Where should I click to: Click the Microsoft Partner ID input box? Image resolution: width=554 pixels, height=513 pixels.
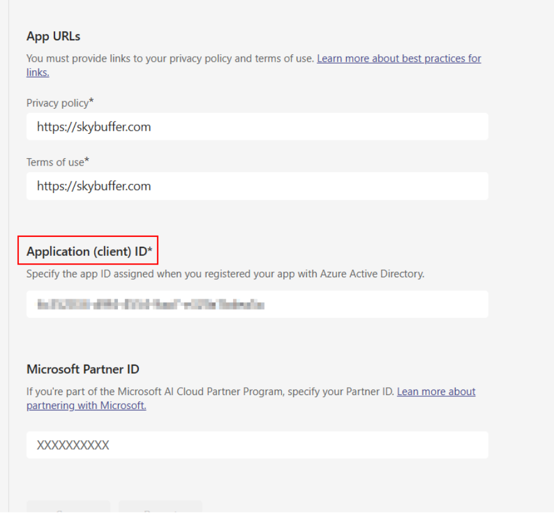[x=257, y=445]
